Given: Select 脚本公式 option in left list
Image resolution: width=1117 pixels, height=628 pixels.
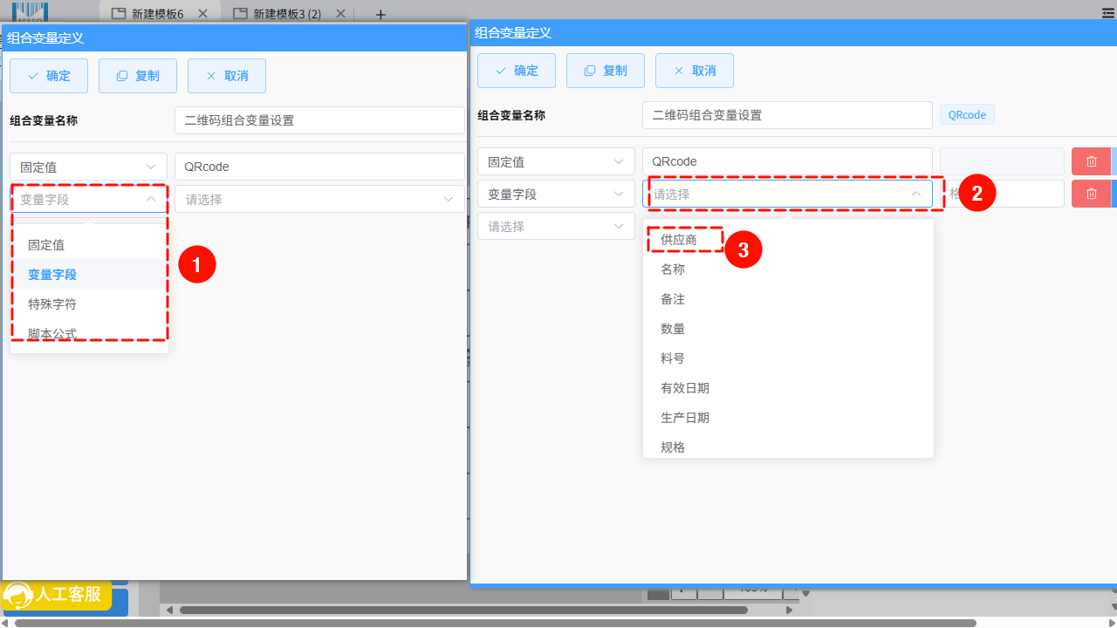Looking at the screenshot, I should [89, 334].
